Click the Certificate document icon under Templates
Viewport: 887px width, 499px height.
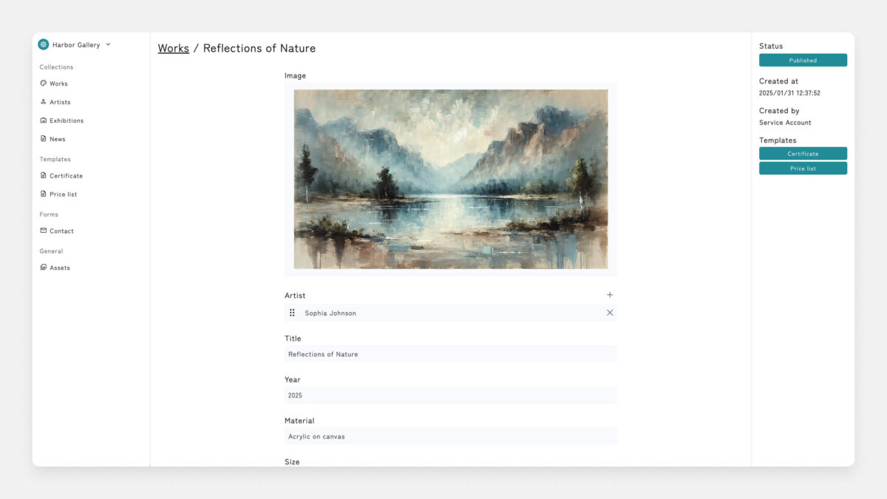point(43,175)
